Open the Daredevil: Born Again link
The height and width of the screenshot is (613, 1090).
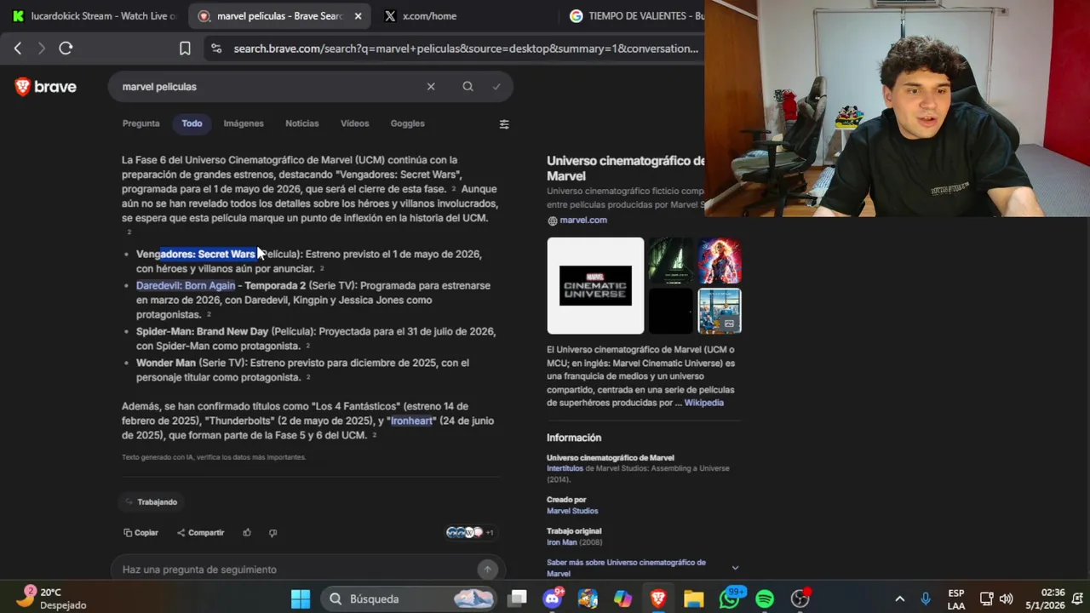pos(186,286)
